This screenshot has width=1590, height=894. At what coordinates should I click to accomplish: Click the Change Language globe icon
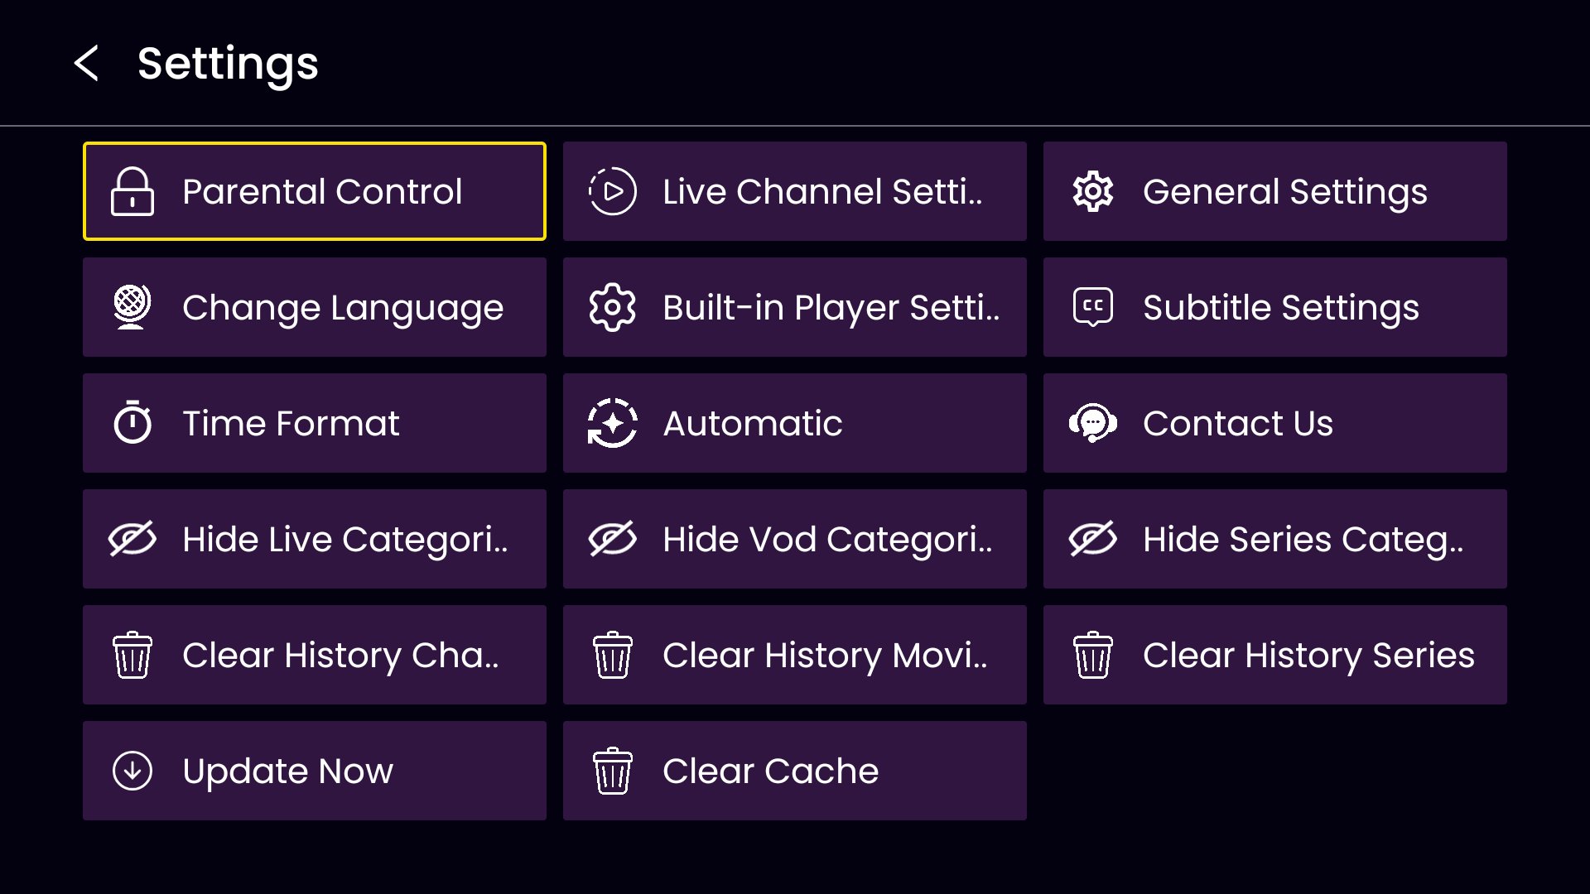tap(132, 307)
